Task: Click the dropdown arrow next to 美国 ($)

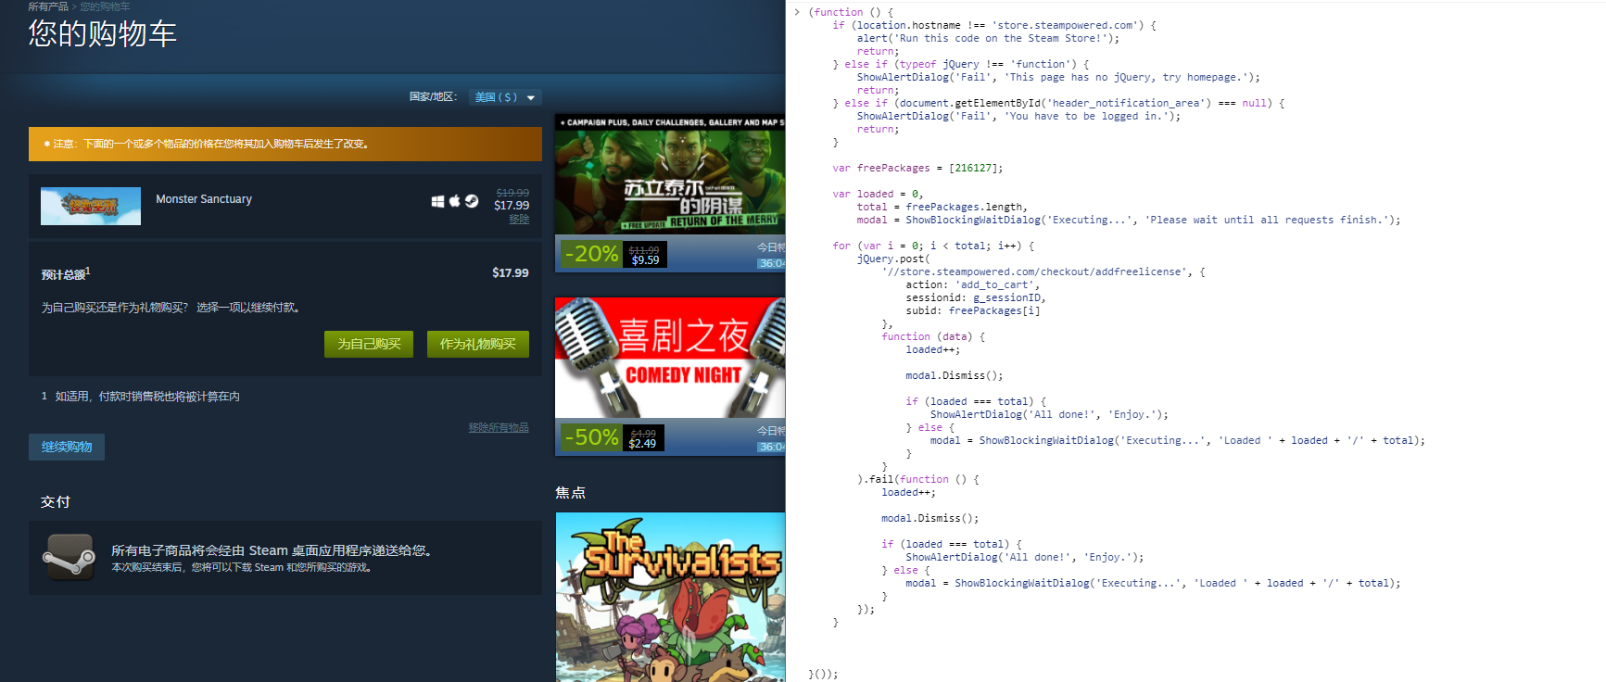Action: [531, 97]
